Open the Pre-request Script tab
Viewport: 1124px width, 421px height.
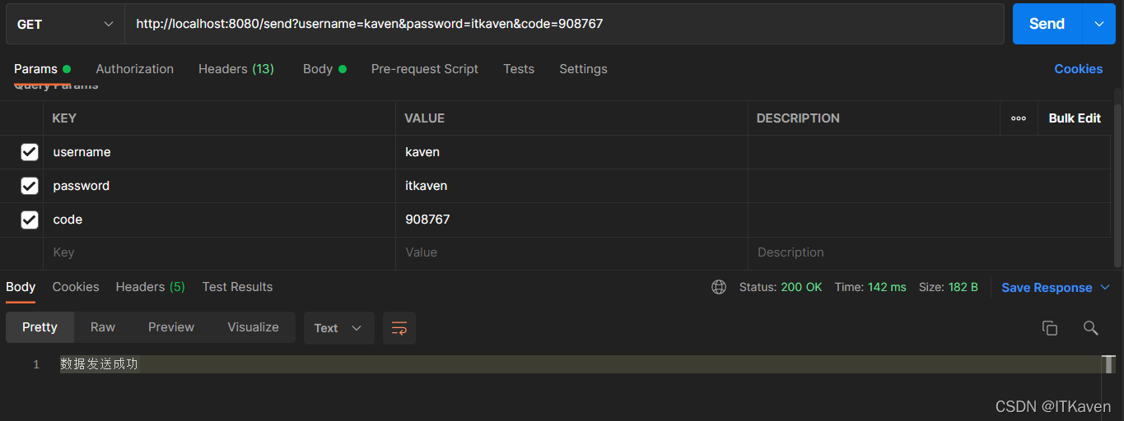point(425,69)
